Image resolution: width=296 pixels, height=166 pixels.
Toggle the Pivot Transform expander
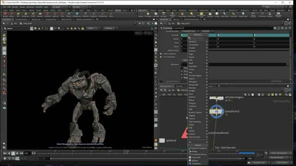pos(161,54)
